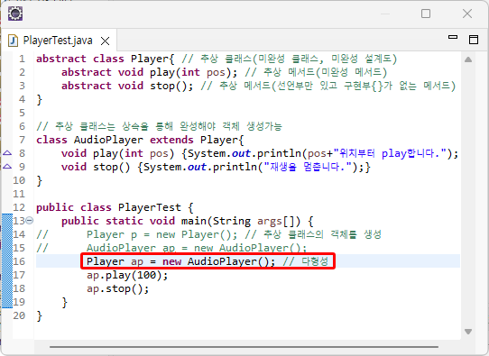Click the vertical scrollbar down arrow
The width and height of the screenshot is (489, 356).
point(467,331)
